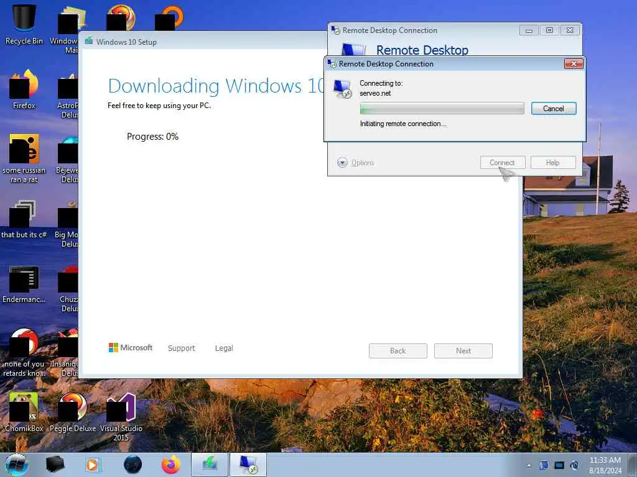
Task: Minimize the back Remote Desktop Connection window
Action: tap(529, 30)
